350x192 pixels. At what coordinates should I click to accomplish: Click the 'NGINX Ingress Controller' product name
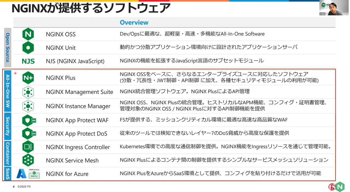coord(78,147)
